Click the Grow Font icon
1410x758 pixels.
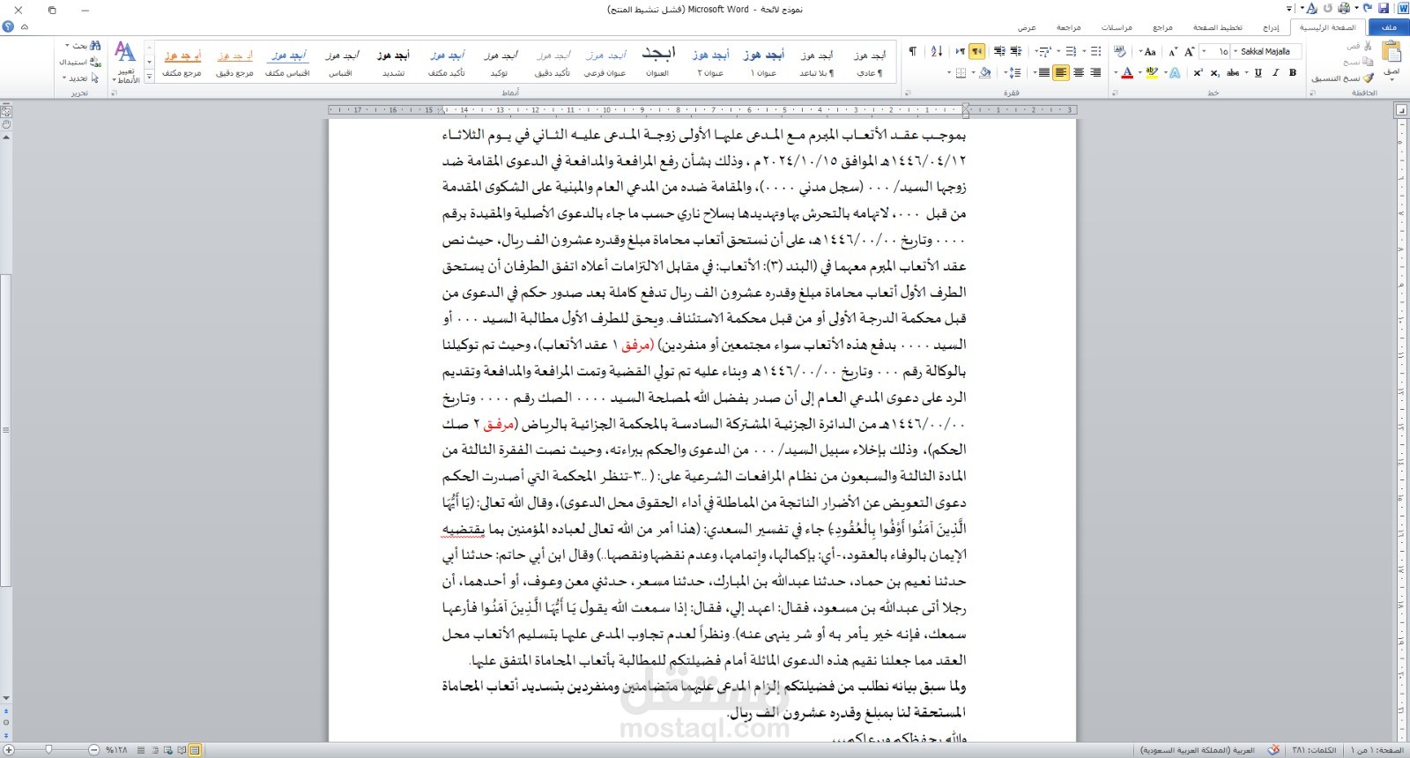(1189, 51)
